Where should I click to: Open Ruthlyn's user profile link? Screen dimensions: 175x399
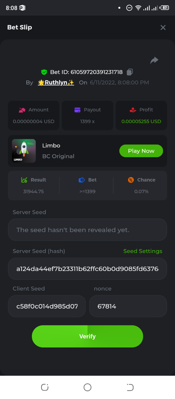[x=56, y=82]
